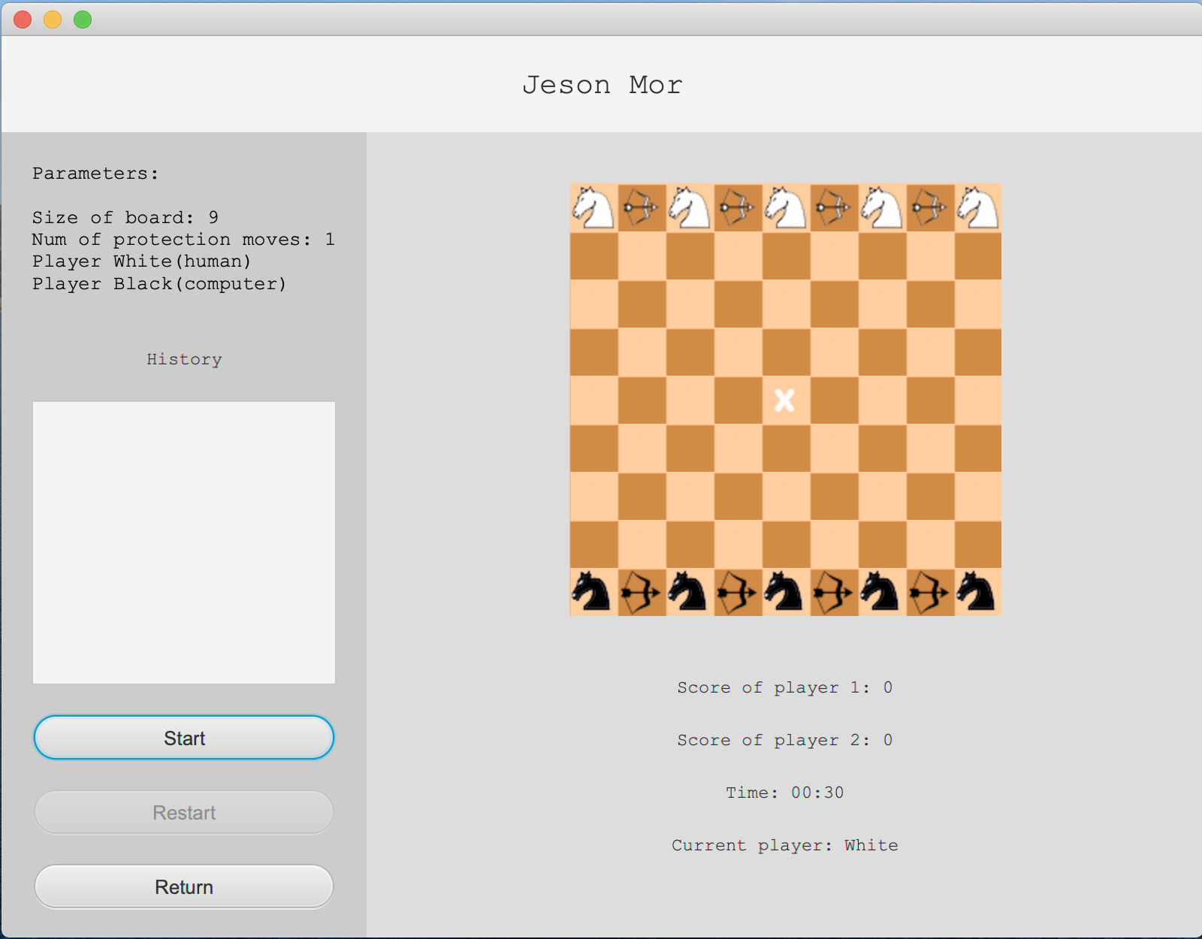Click the 'Current player: White' text
Screen dimensions: 1202x939
[x=785, y=845]
